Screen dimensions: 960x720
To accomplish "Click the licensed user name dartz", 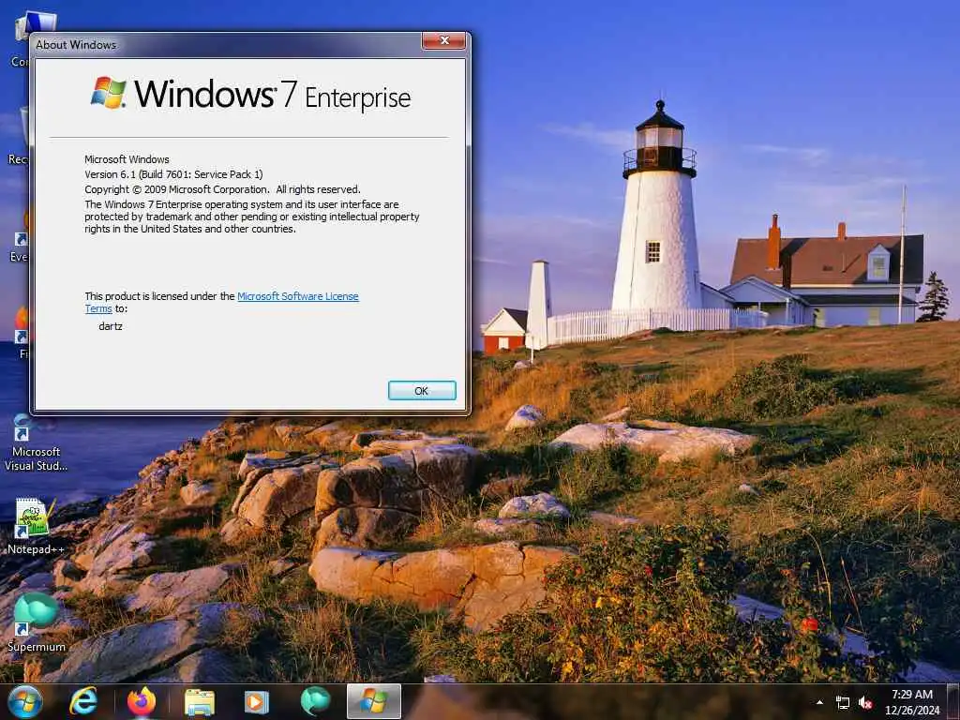I will (x=111, y=326).
